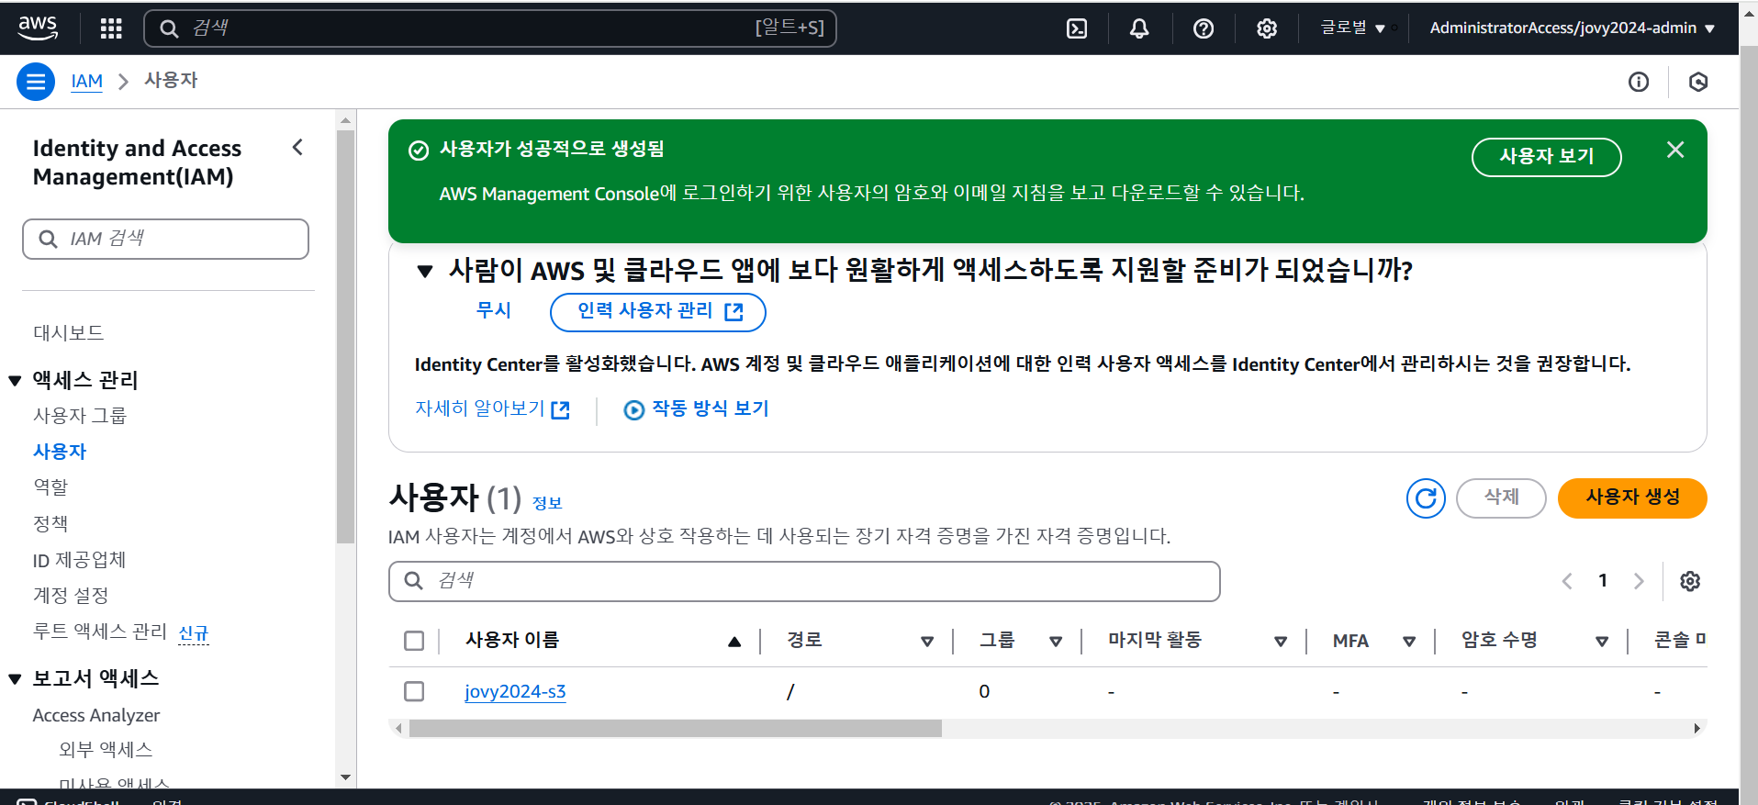Click Manage workforce users button

[x=658, y=312]
